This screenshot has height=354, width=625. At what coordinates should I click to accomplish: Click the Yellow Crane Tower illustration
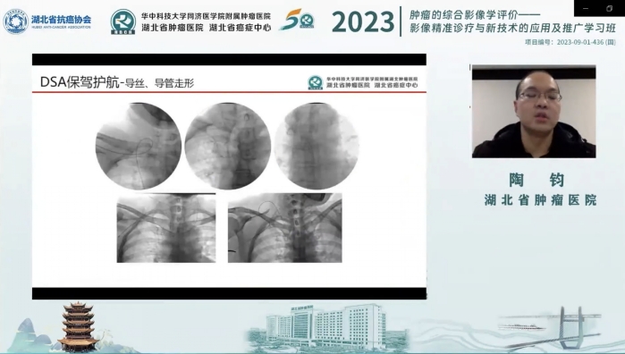point(78,327)
